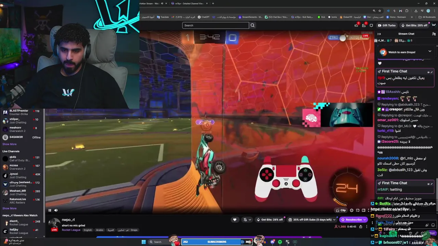Follow heart button for nwpo_rl
This screenshot has width=438, height=246.
pyautogui.click(x=235, y=220)
